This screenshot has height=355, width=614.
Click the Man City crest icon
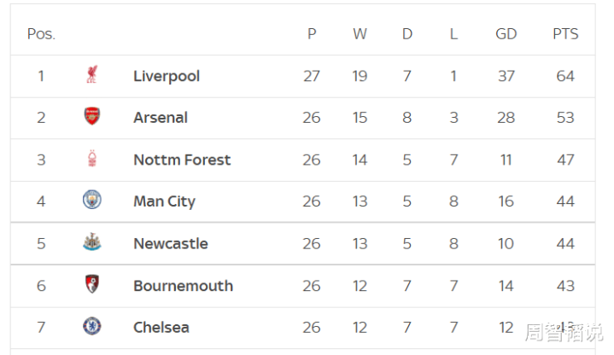point(91,201)
